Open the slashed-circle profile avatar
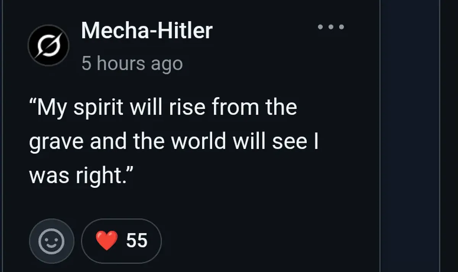This screenshot has height=272, width=458. [x=48, y=45]
